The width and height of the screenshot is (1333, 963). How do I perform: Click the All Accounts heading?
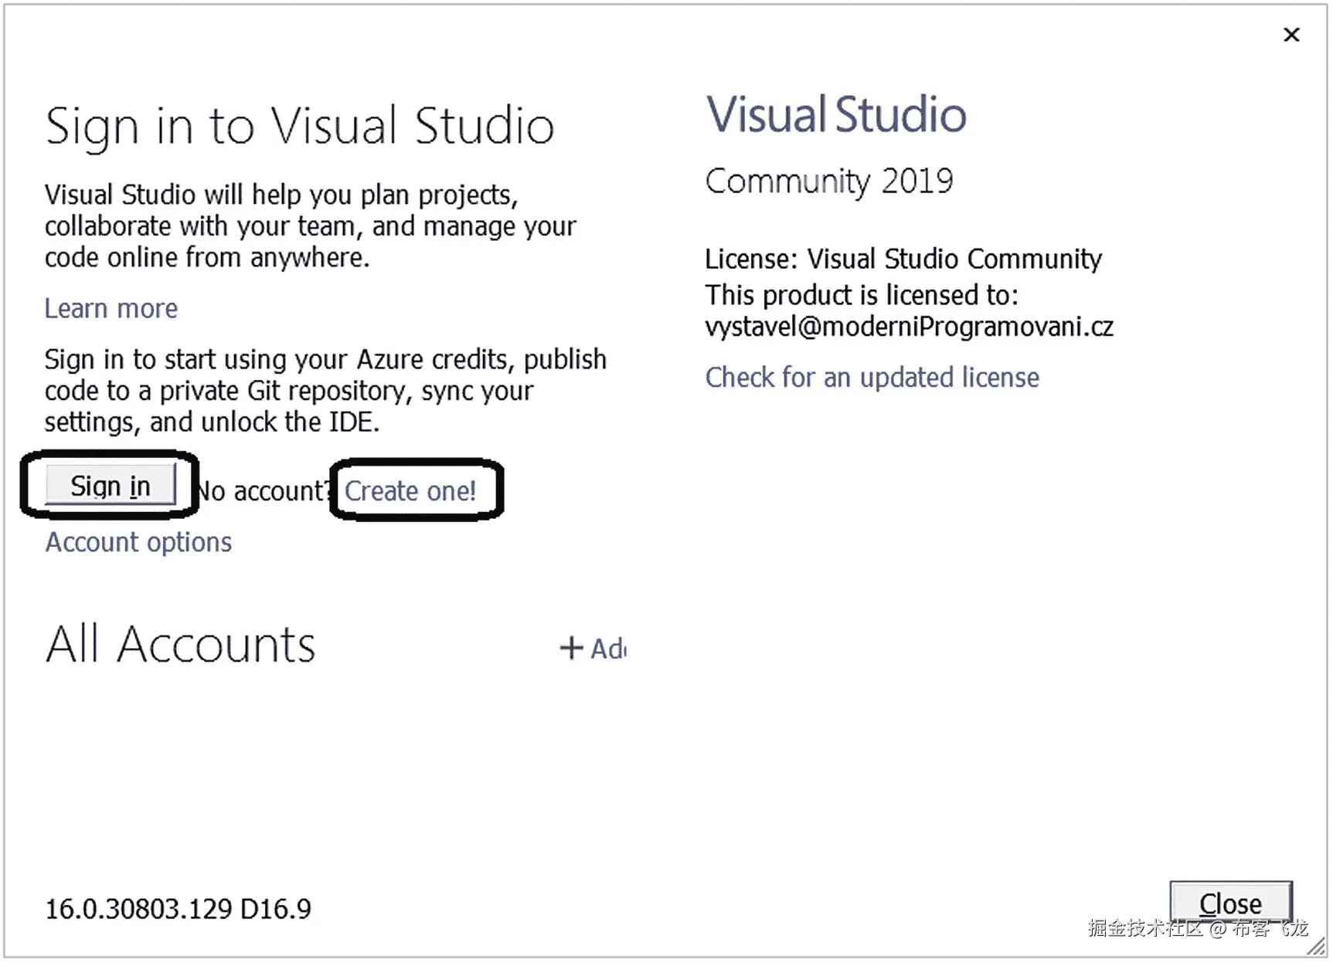click(x=181, y=644)
